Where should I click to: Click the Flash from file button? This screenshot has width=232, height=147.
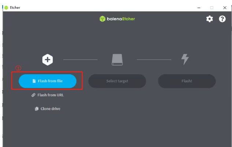[x=48, y=81]
